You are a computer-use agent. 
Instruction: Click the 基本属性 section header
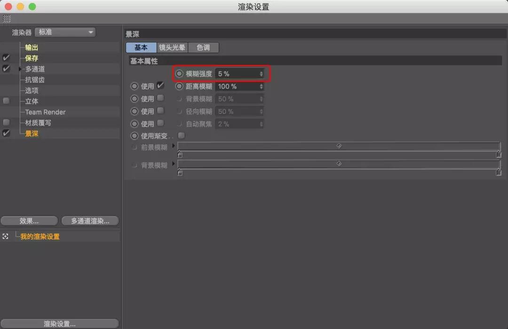click(x=315, y=61)
